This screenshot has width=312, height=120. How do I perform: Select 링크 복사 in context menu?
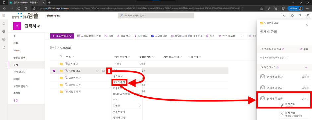[118, 76]
